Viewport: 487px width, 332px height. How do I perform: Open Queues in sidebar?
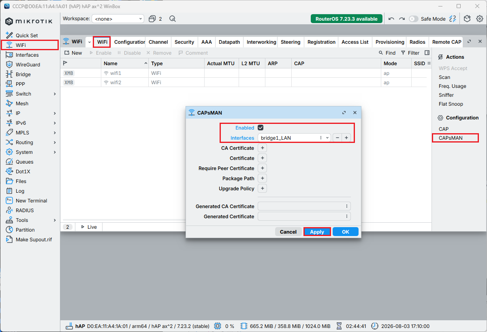(x=24, y=162)
